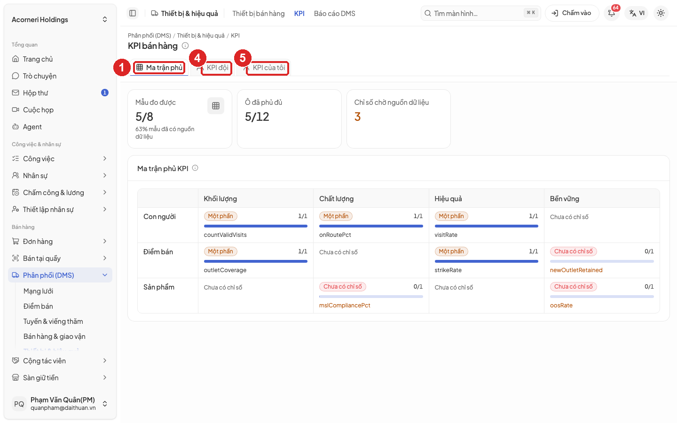Open Trò chuyện chat in sidebar

pos(60,76)
